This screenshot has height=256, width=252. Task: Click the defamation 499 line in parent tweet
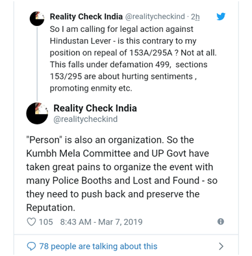129,64
